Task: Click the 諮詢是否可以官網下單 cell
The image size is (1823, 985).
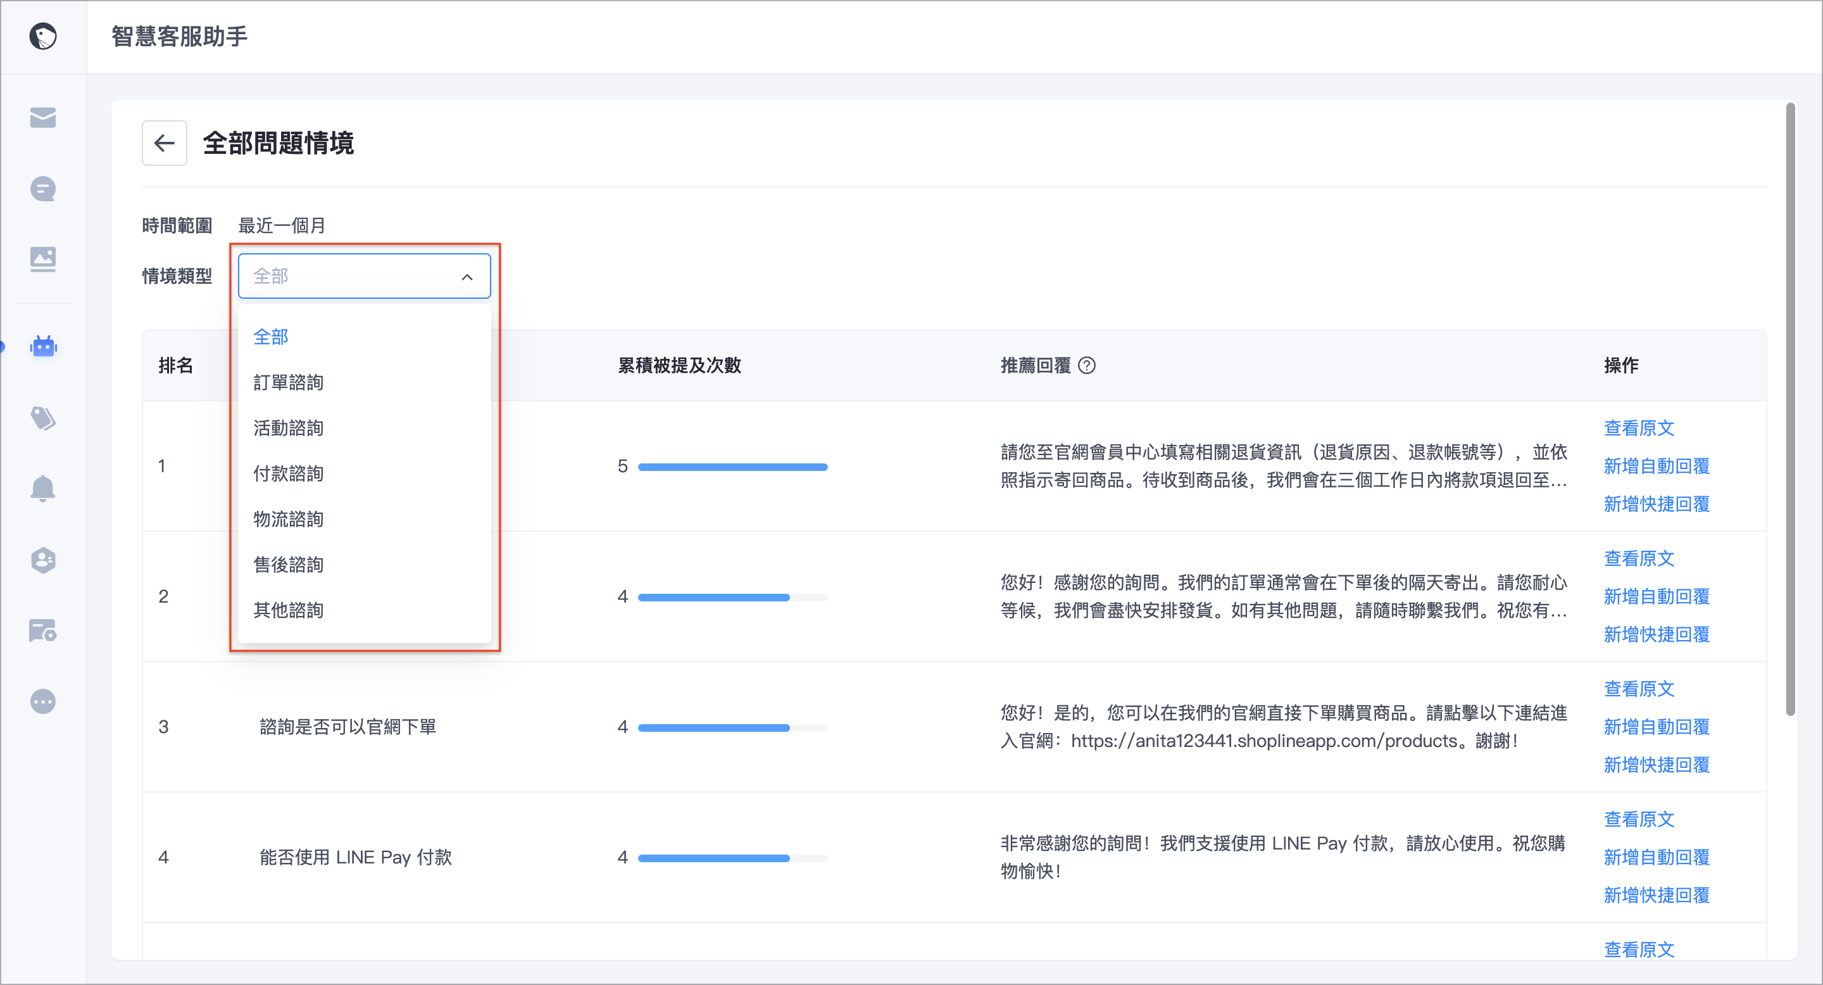Action: [x=348, y=727]
